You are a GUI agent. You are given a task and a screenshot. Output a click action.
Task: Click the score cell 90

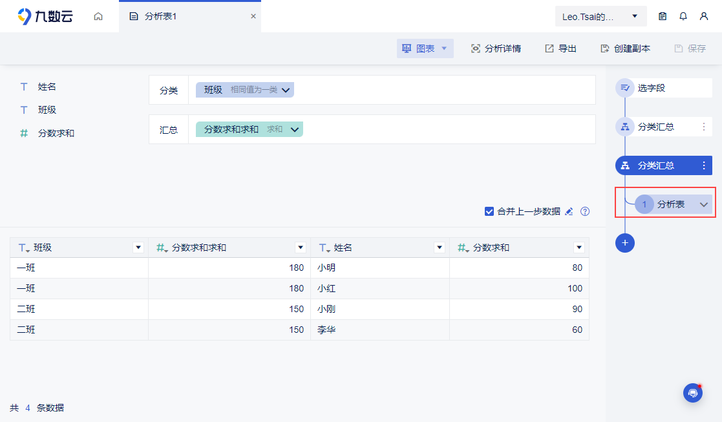point(519,310)
